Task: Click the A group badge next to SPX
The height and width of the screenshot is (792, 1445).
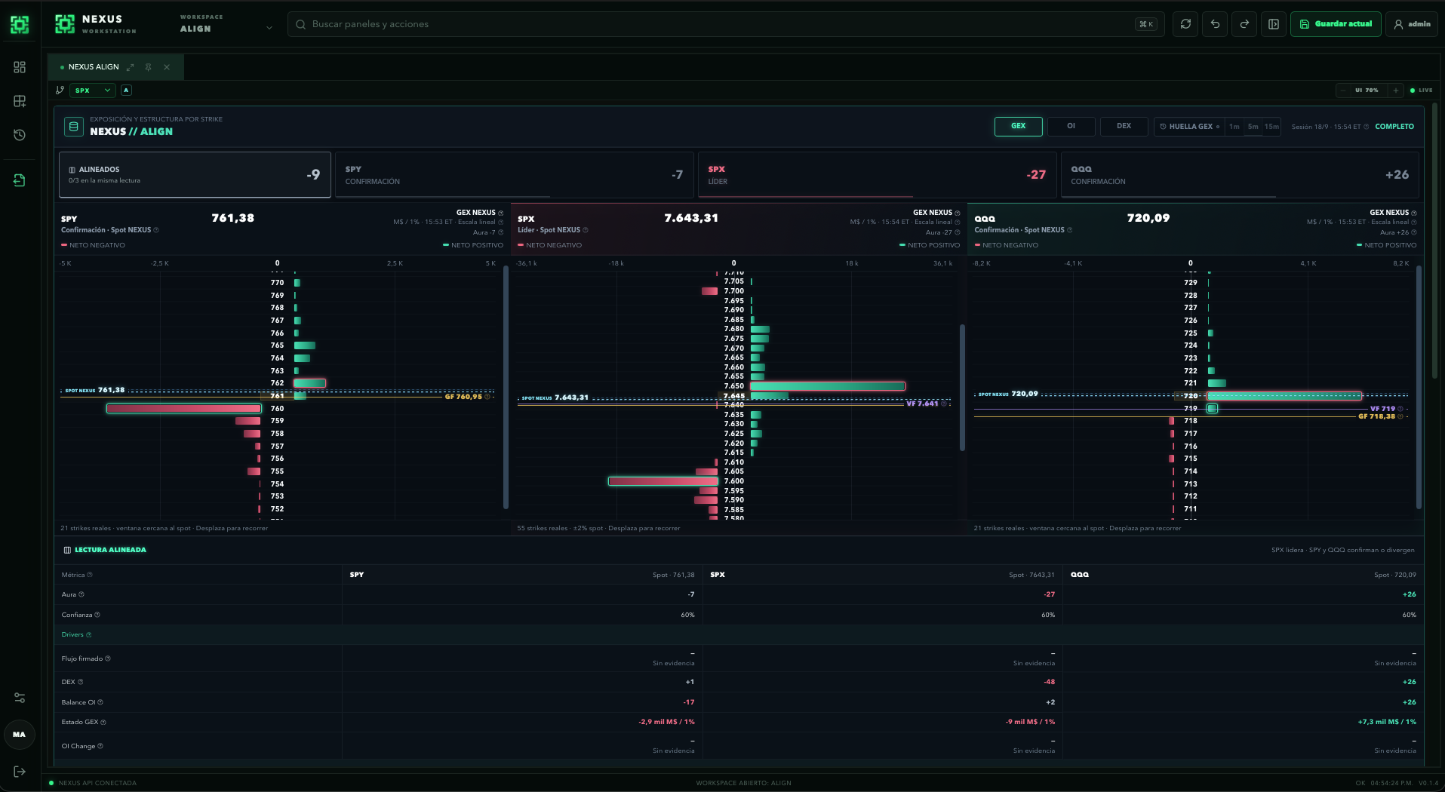Action: coord(126,90)
